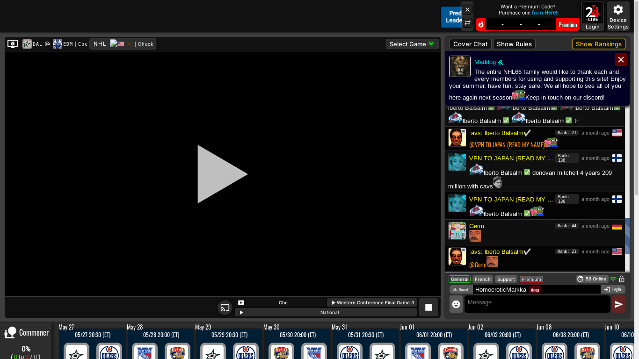
Task: Follow the 'from Here!' purchase link
Action: point(545,13)
